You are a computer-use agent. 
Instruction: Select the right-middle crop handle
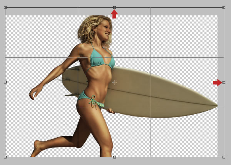tap(224, 82)
